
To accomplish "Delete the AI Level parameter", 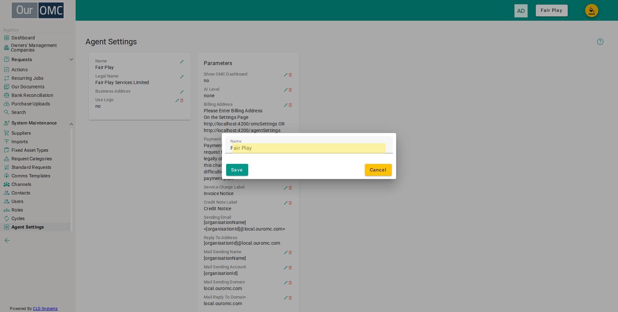I will (x=290, y=90).
